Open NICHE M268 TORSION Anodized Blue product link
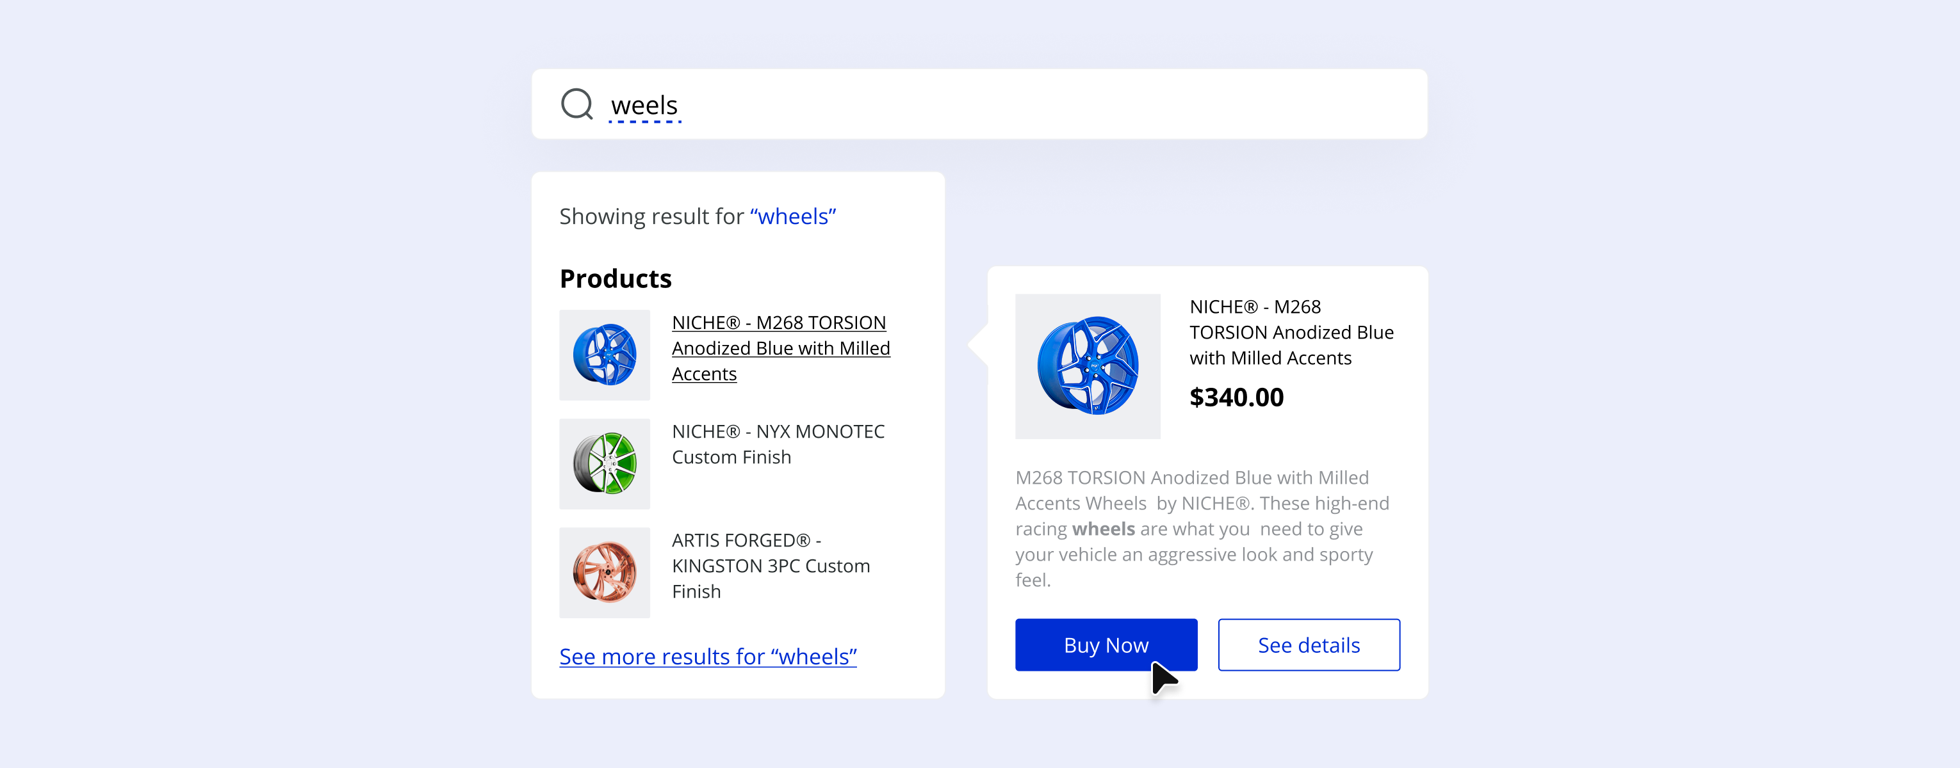This screenshot has width=1960, height=768. click(781, 348)
